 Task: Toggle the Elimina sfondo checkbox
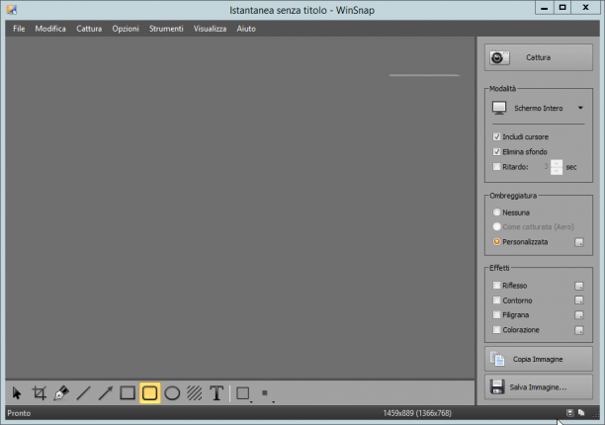(496, 151)
